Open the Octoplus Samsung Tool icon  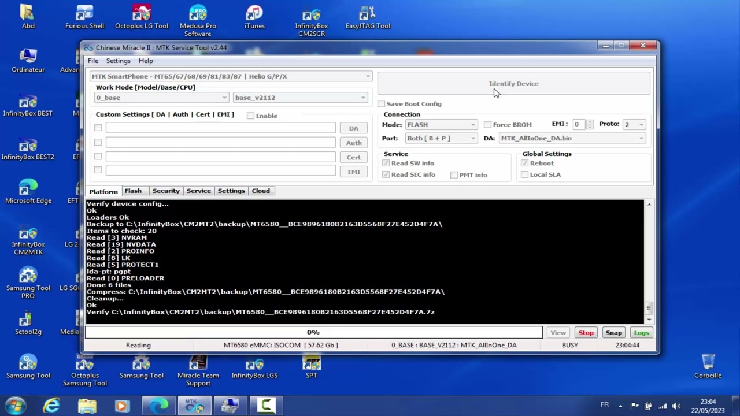click(x=84, y=370)
